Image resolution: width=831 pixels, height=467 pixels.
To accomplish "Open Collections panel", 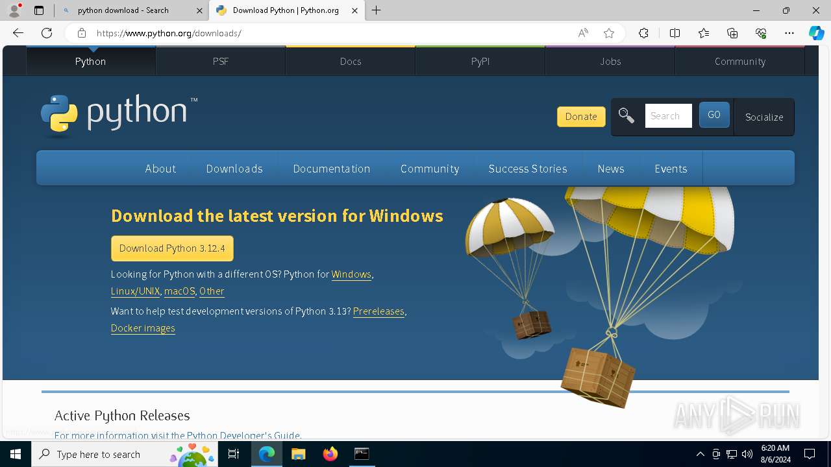I will (732, 33).
